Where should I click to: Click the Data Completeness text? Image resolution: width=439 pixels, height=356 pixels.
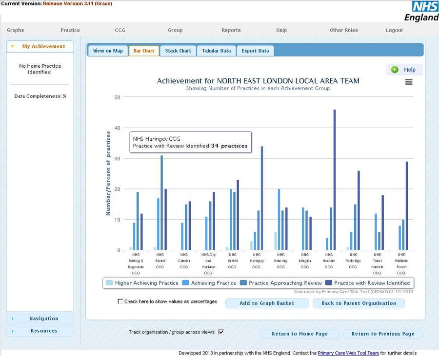pyautogui.click(x=40, y=96)
